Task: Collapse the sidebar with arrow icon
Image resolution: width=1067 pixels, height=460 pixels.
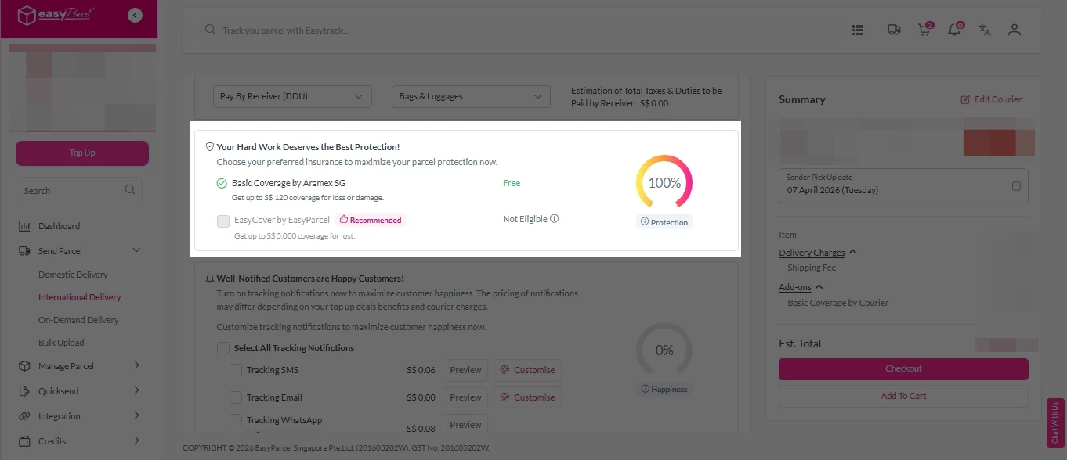Action: coord(135,15)
